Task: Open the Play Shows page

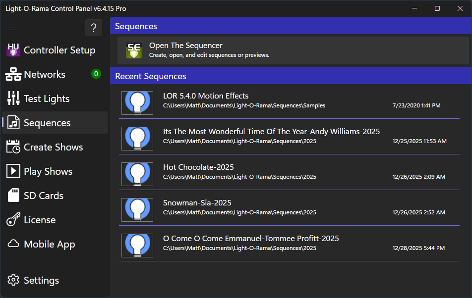Action: (x=48, y=172)
